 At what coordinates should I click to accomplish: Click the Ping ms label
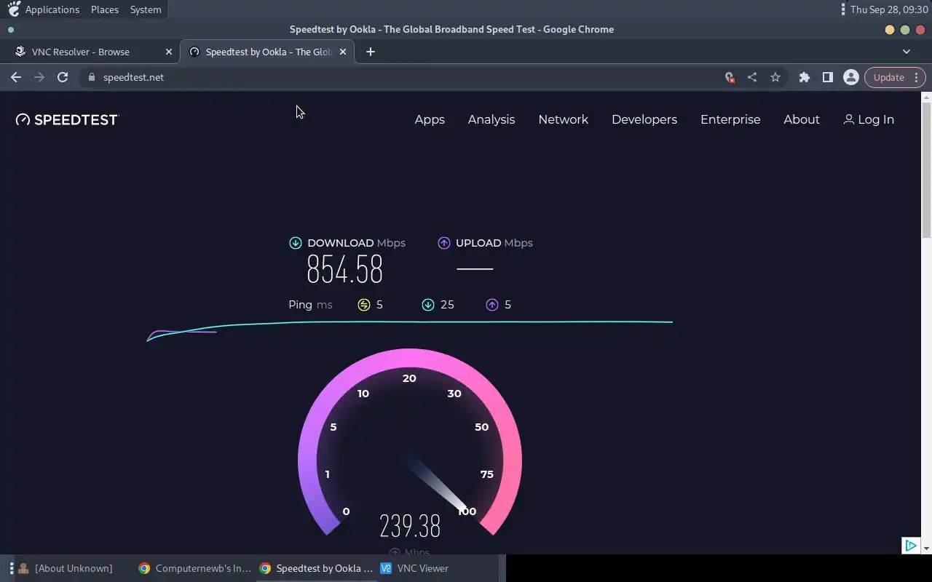point(310,305)
